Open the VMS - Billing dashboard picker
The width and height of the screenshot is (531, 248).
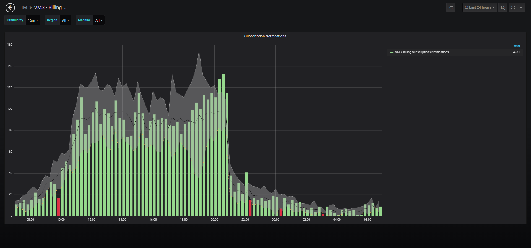coord(50,7)
